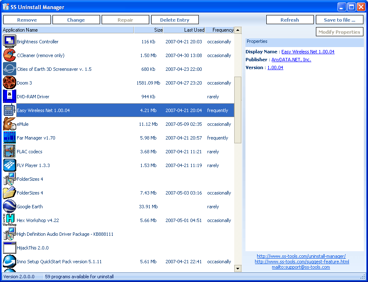The image size is (368, 282).
Task: Select the Far Manager icon
Action: click(9, 137)
